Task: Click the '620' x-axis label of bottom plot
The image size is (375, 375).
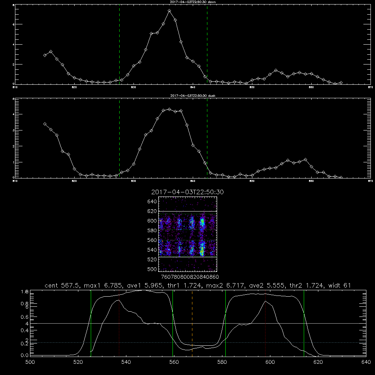Action: [x=318, y=362]
